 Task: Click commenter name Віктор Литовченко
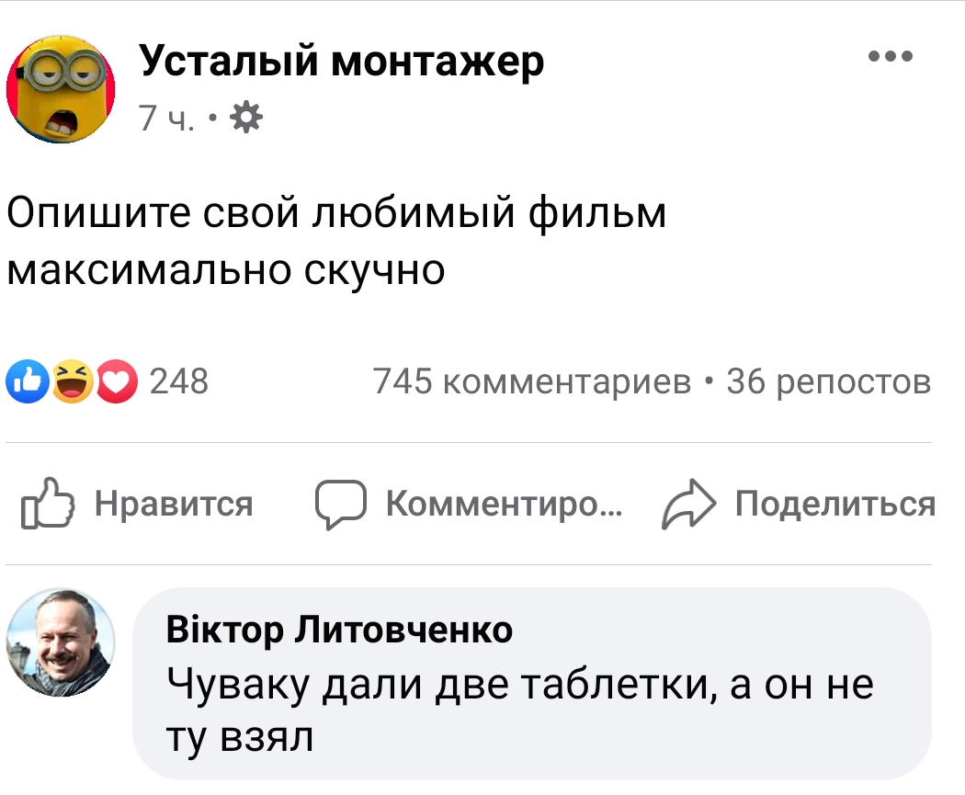click(x=339, y=630)
